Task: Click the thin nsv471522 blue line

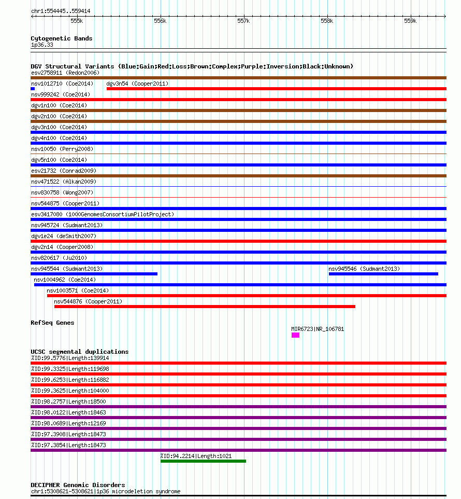Action: tap(239, 187)
